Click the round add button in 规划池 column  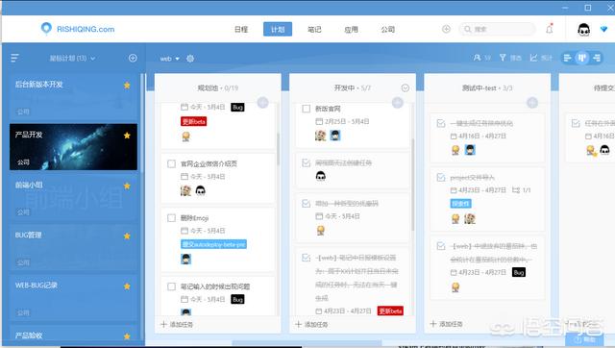(x=262, y=103)
